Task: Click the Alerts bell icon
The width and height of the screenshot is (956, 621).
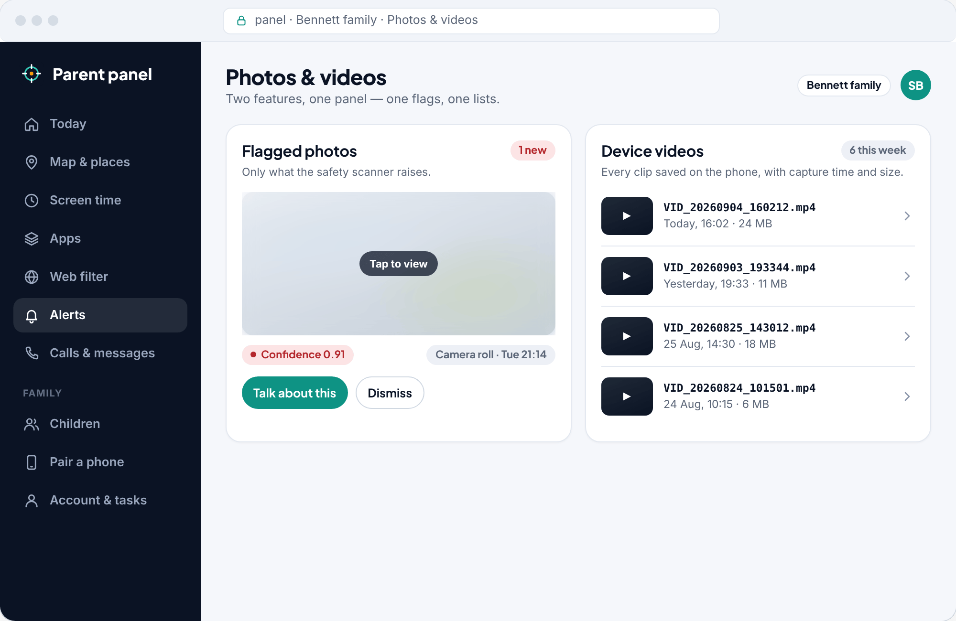Action: click(32, 316)
